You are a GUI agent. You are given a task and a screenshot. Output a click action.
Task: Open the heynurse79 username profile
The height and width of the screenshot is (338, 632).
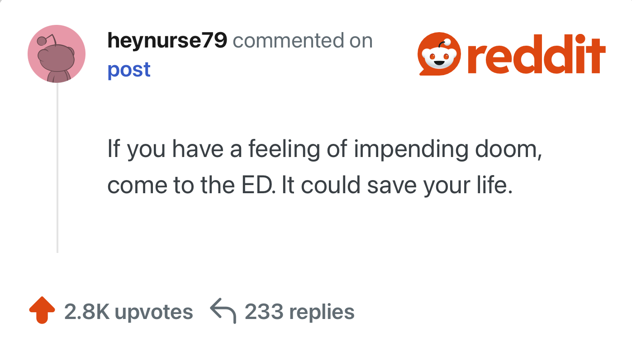coord(167,41)
